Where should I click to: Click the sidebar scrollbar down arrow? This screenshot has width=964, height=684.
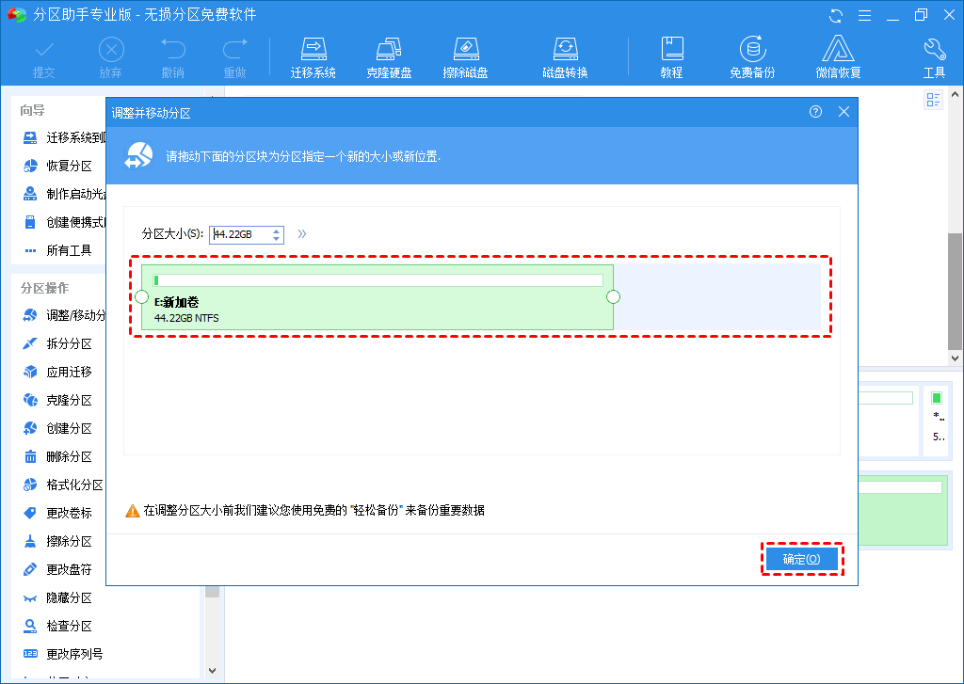212,671
